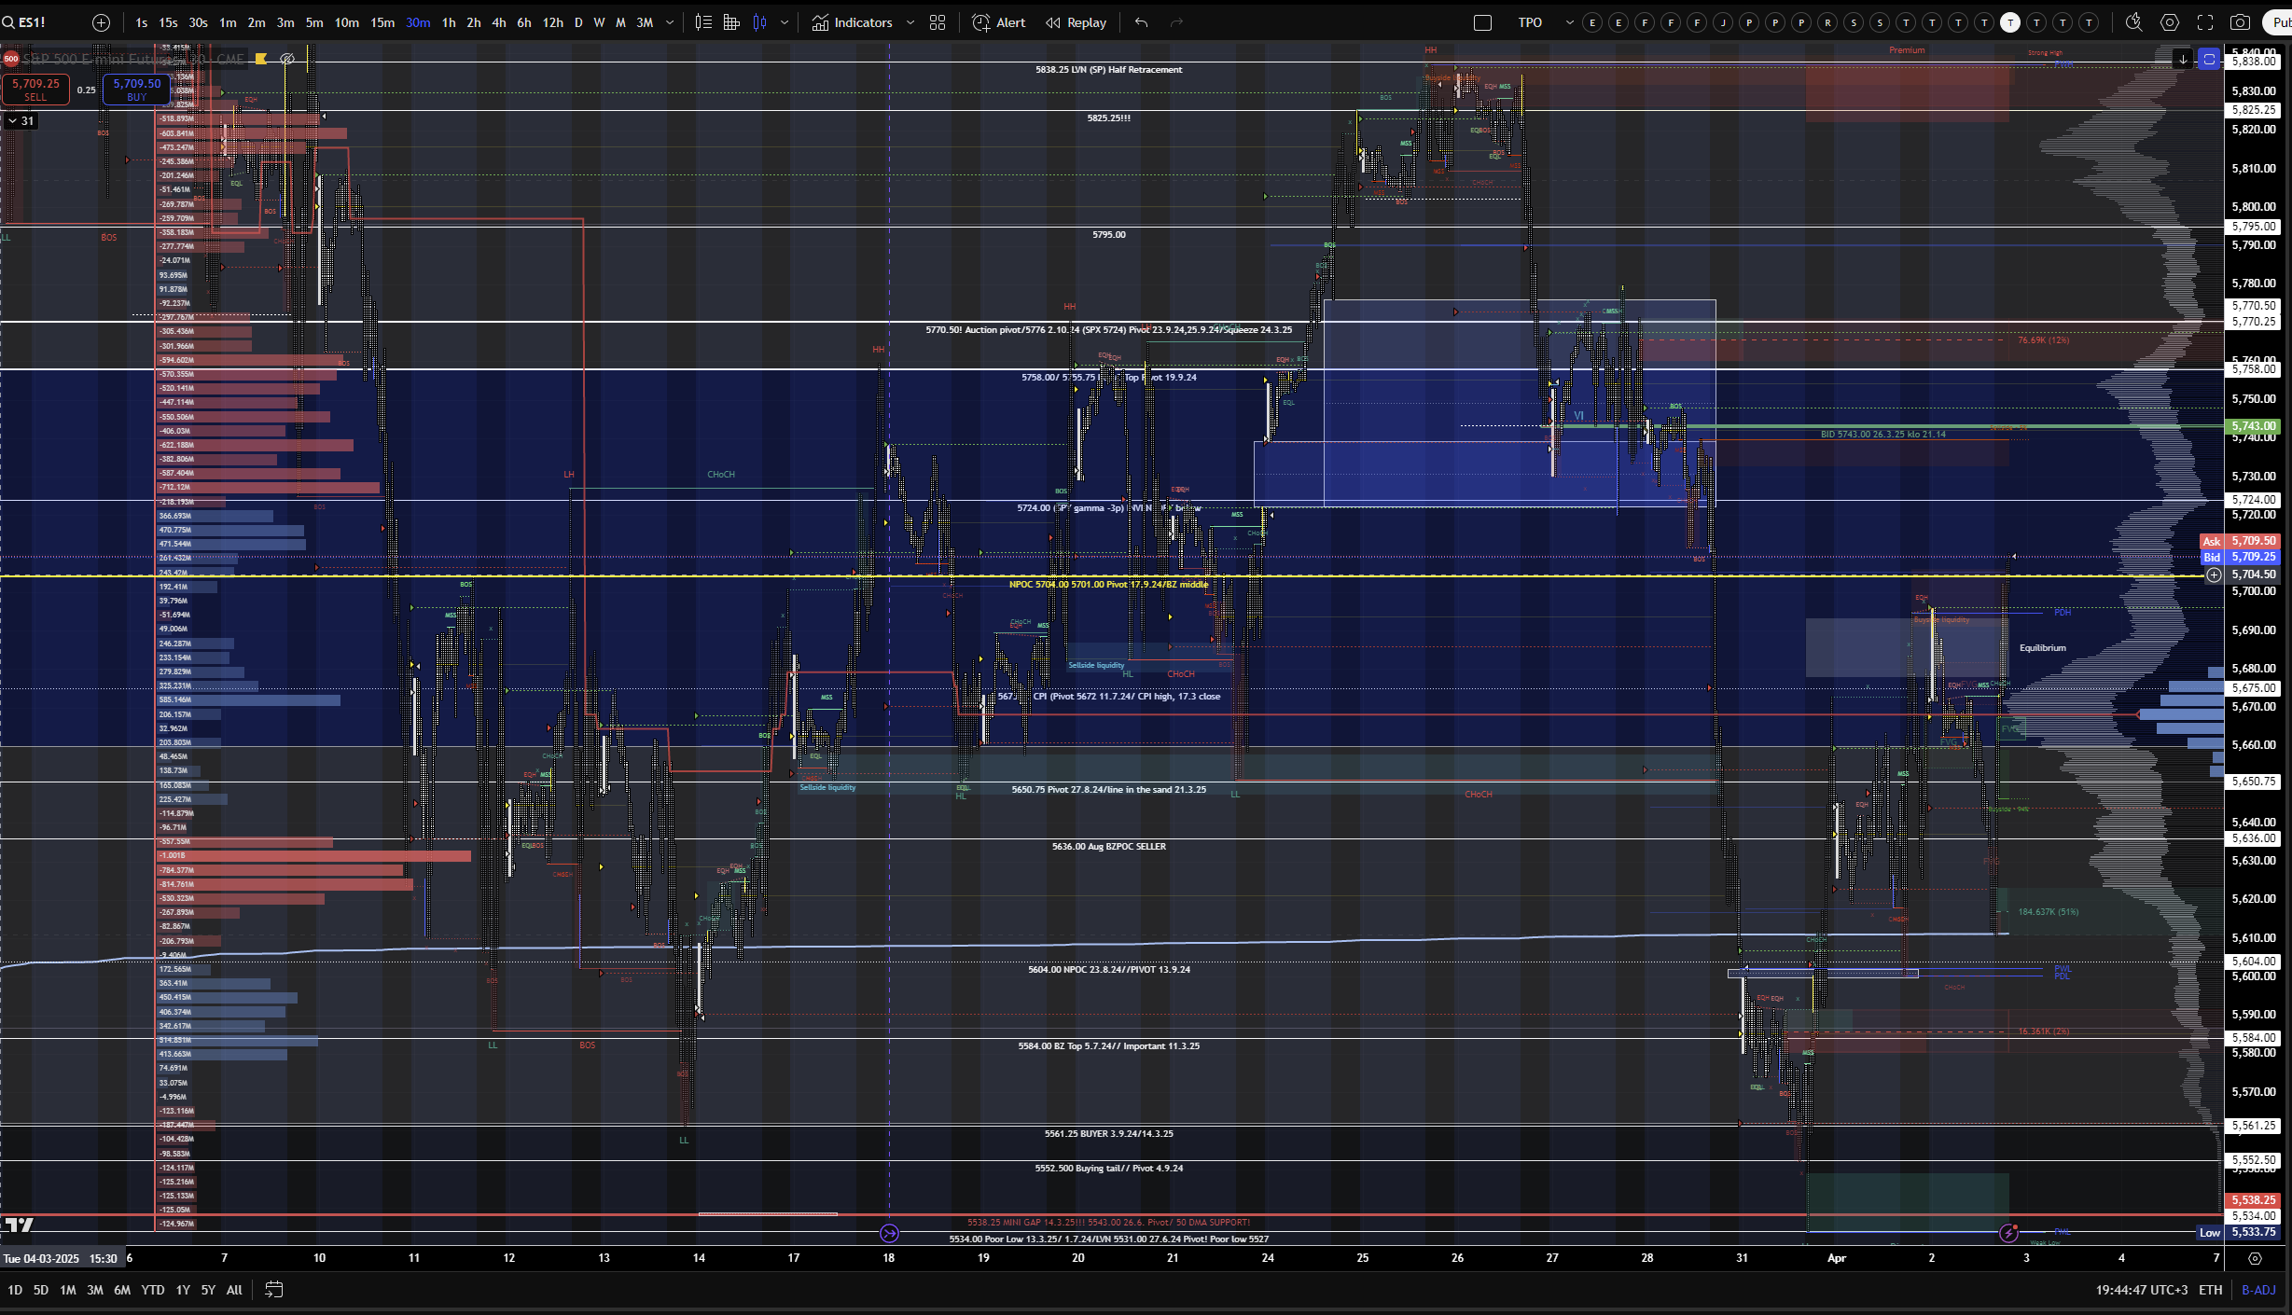Click the undo arrow
The width and height of the screenshot is (2292, 1315).
tap(1141, 22)
